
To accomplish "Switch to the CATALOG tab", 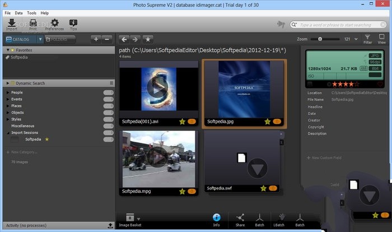I will pyautogui.click(x=21, y=39).
